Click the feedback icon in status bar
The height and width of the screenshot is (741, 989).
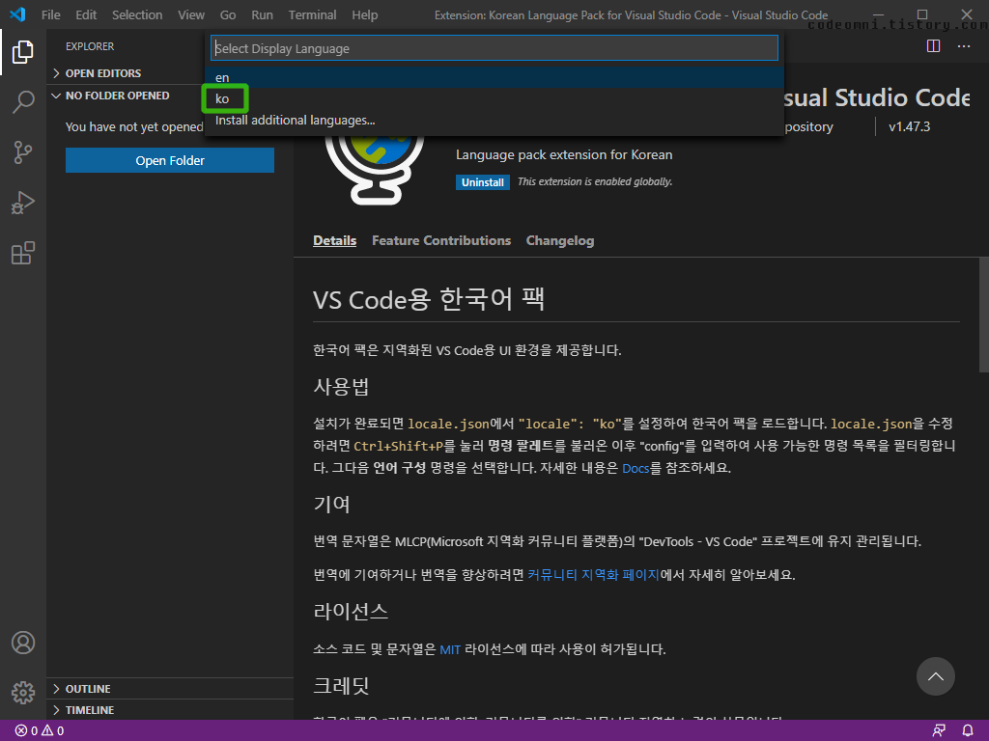point(939,731)
